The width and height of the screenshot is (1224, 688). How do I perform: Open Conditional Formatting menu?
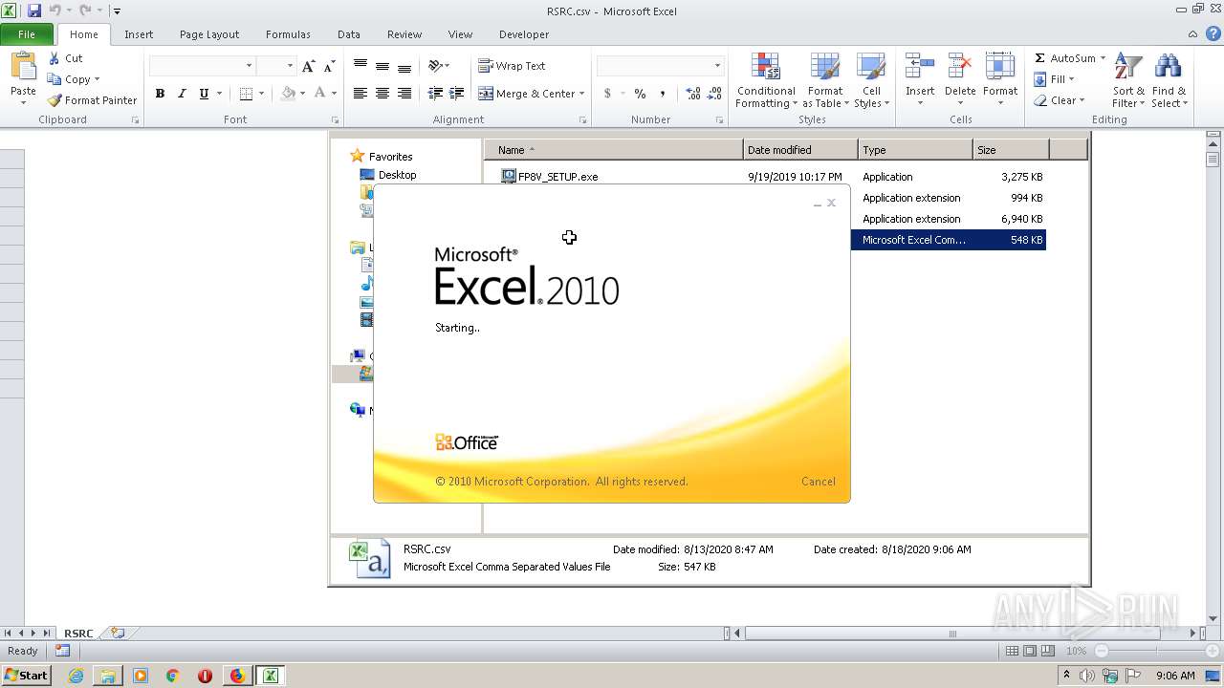point(766,81)
